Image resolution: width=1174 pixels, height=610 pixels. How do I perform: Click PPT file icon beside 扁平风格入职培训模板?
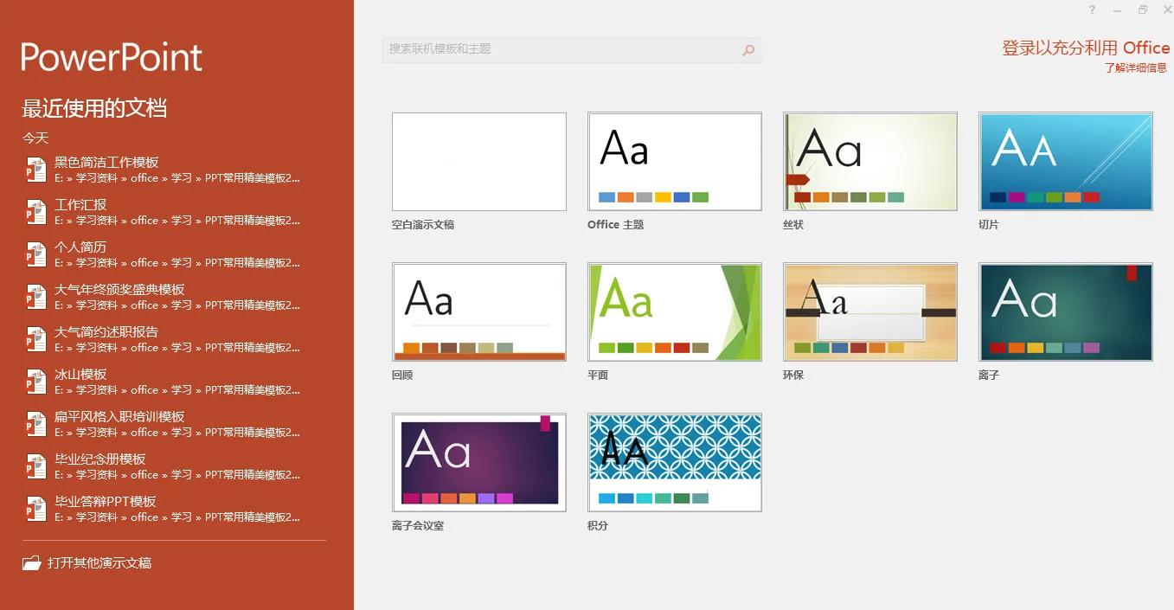coord(35,424)
